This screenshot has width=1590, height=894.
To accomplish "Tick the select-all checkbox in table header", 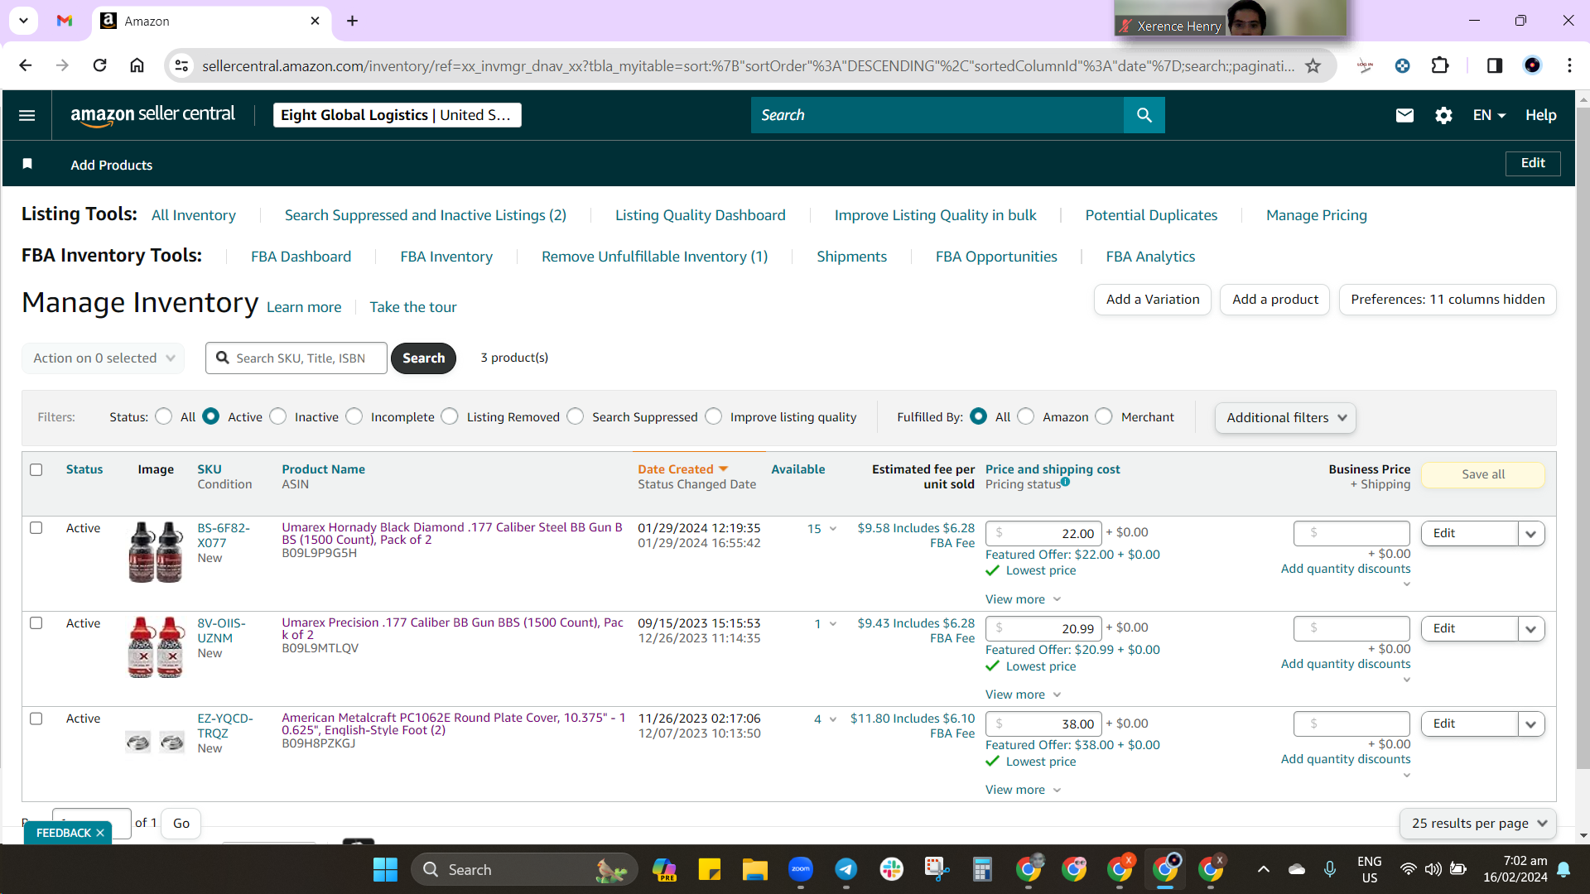I will tap(36, 469).
